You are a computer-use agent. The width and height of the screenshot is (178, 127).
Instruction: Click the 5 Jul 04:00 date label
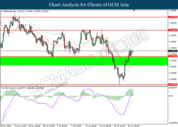(x=62, y=126)
